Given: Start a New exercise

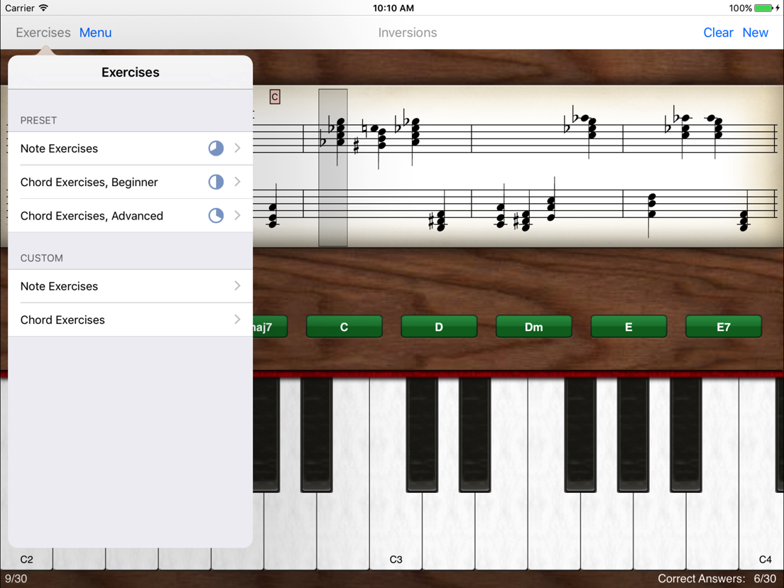Looking at the screenshot, I should [755, 33].
